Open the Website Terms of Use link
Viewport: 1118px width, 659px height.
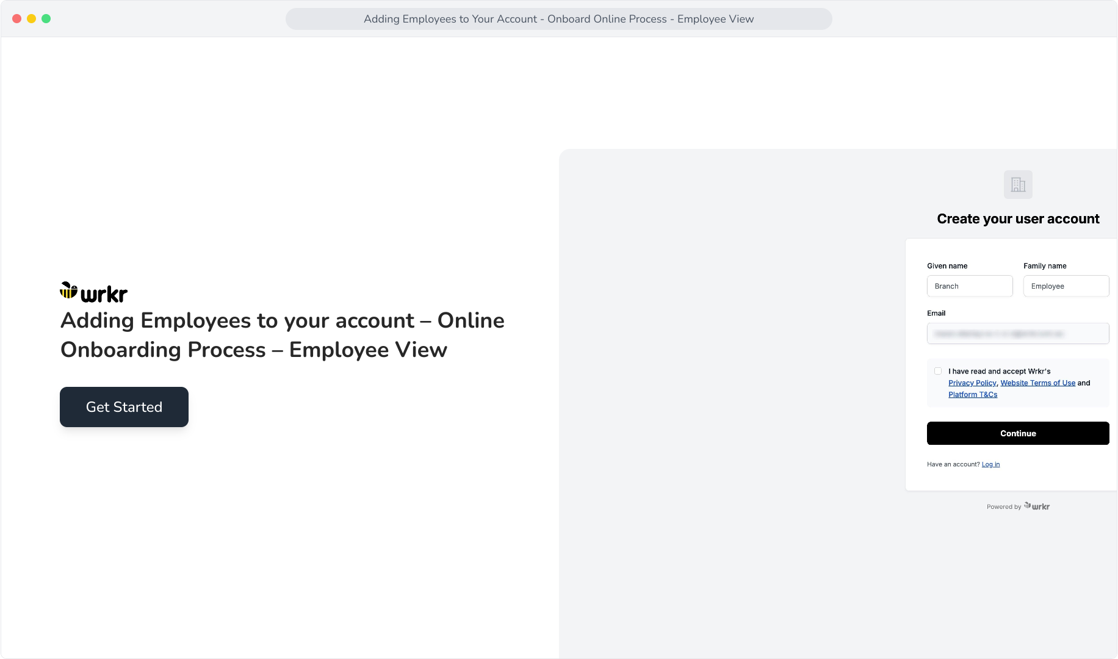coord(1038,383)
